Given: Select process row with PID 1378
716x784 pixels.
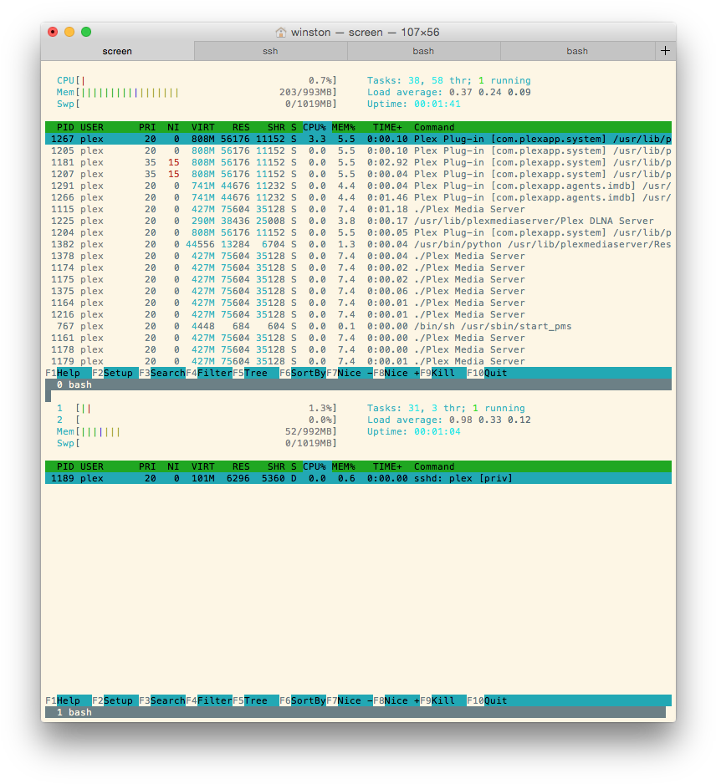Looking at the screenshot, I should [x=358, y=256].
